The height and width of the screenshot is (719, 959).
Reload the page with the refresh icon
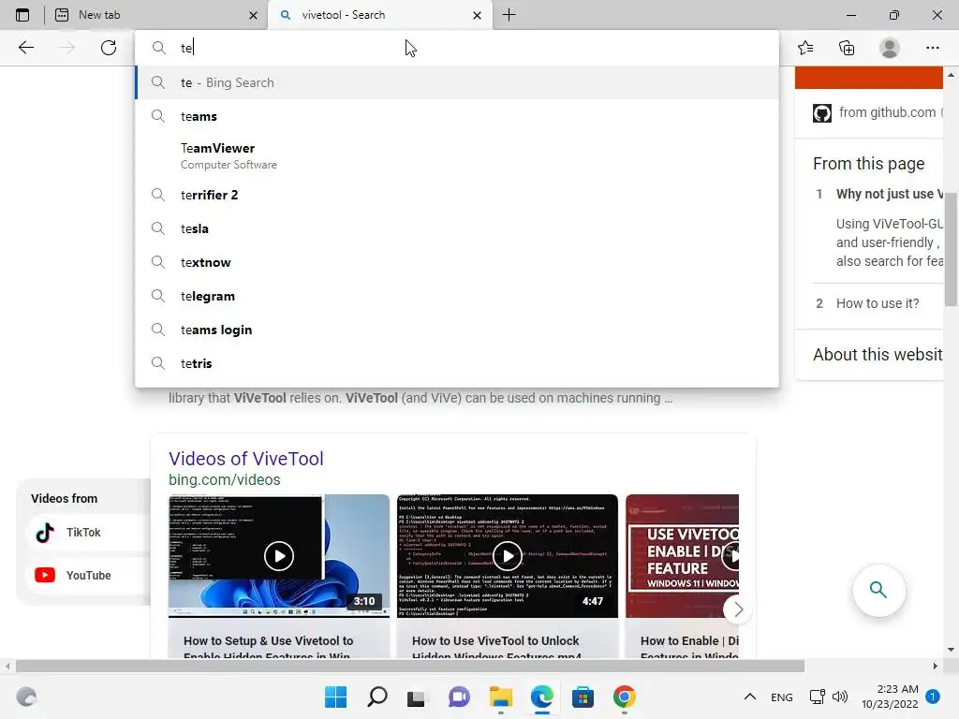[109, 48]
